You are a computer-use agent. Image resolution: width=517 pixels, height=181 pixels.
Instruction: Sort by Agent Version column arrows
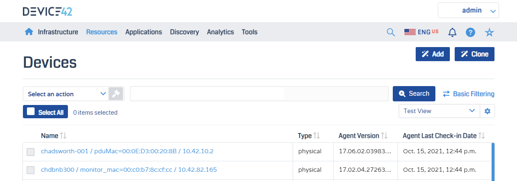[x=384, y=136]
